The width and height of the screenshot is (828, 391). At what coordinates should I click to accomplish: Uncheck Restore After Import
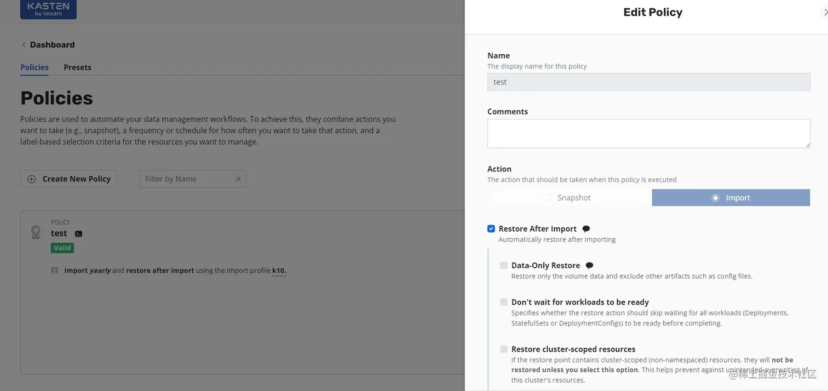click(491, 229)
